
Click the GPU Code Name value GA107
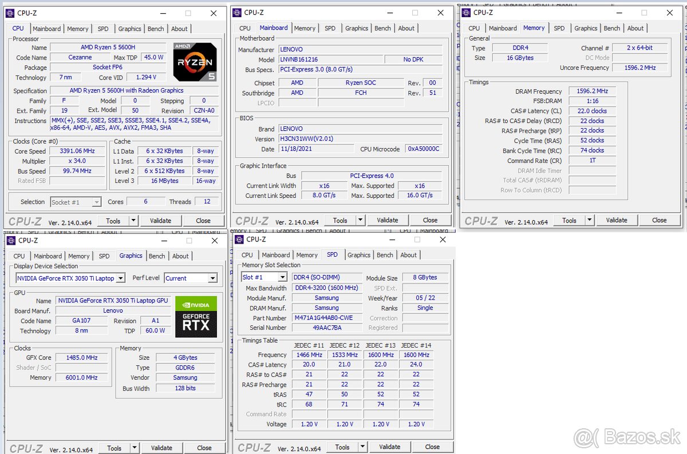tap(81, 321)
